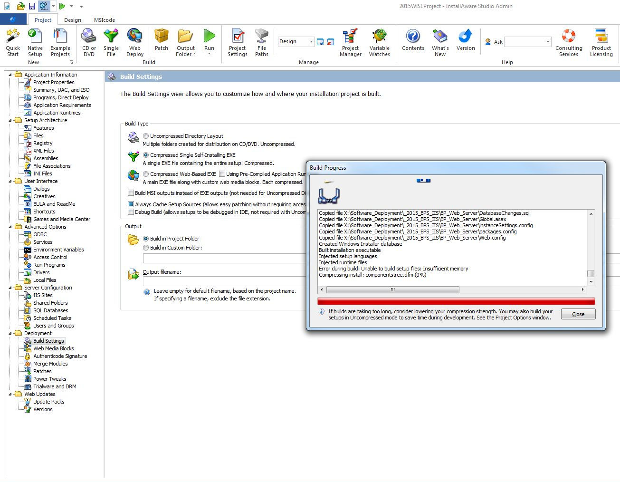This screenshot has height=482, width=620.
Task: Select Build in Project Folder radio
Action: click(146, 239)
